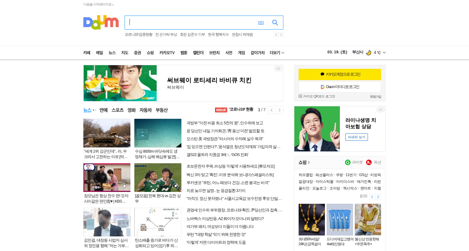
Task: Open 카페 in navigation bar
Action: tap(87, 53)
